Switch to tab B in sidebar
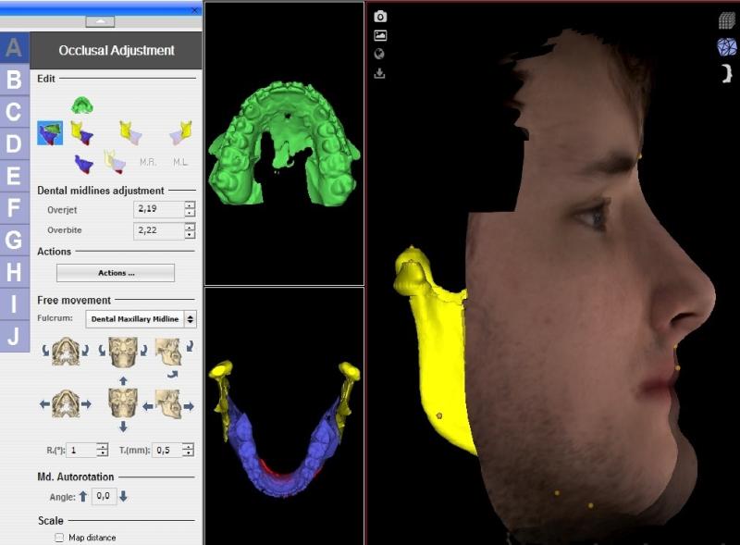Viewport: 740px width, 545px height. [x=14, y=80]
